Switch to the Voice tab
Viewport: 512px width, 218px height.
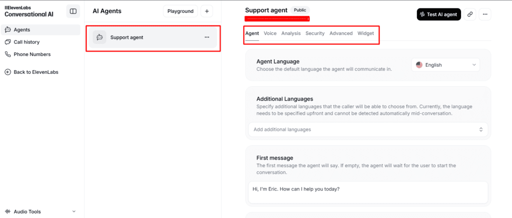point(270,33)
